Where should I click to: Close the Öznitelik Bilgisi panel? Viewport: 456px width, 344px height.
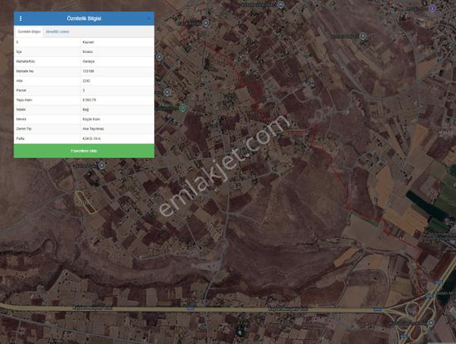point(148,18)
